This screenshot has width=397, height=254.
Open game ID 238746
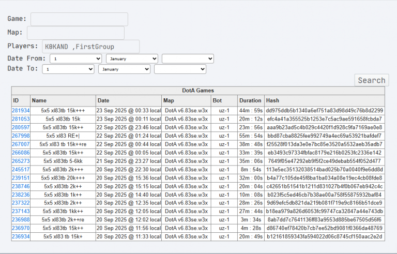pyautogui.click(x=21, y=186)
